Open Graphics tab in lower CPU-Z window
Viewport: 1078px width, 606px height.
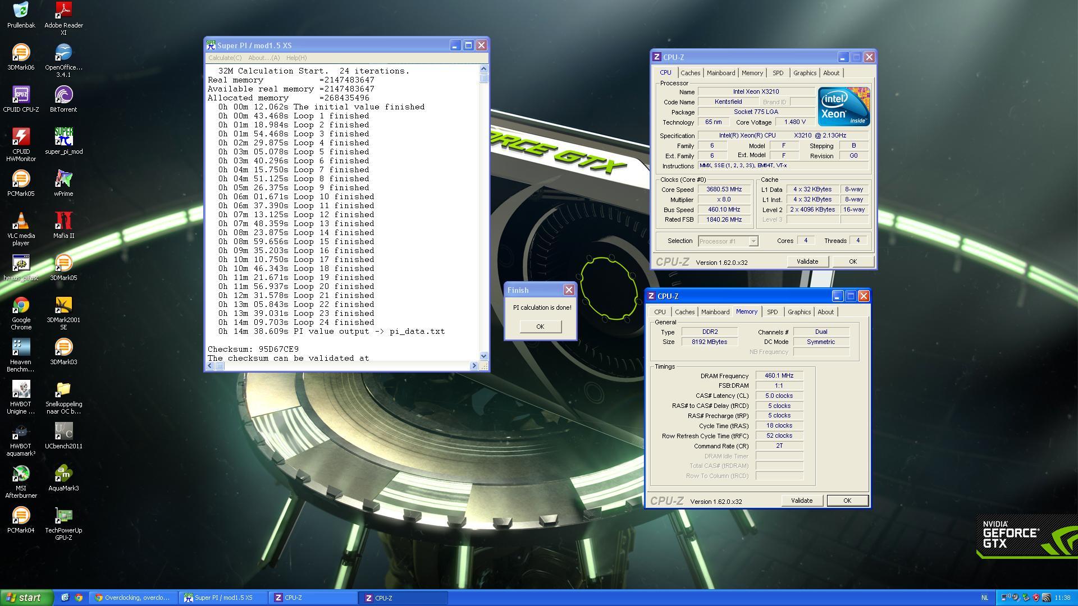(x=799, y=312)
